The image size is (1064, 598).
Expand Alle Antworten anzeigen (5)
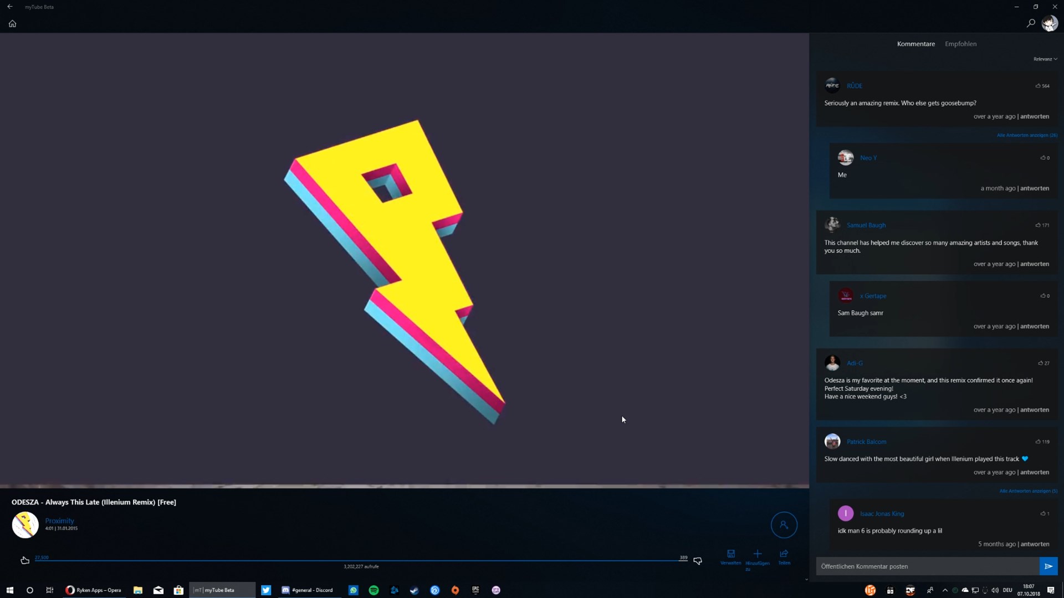tap(1028, 491)
